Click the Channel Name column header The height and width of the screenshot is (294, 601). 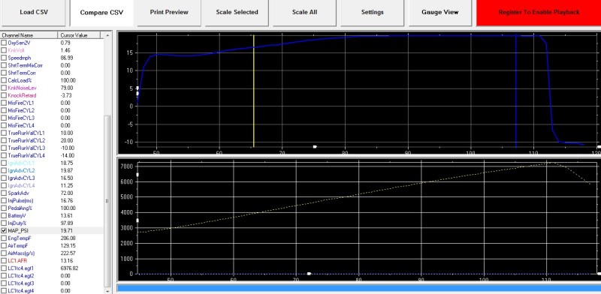coord(29,35)
